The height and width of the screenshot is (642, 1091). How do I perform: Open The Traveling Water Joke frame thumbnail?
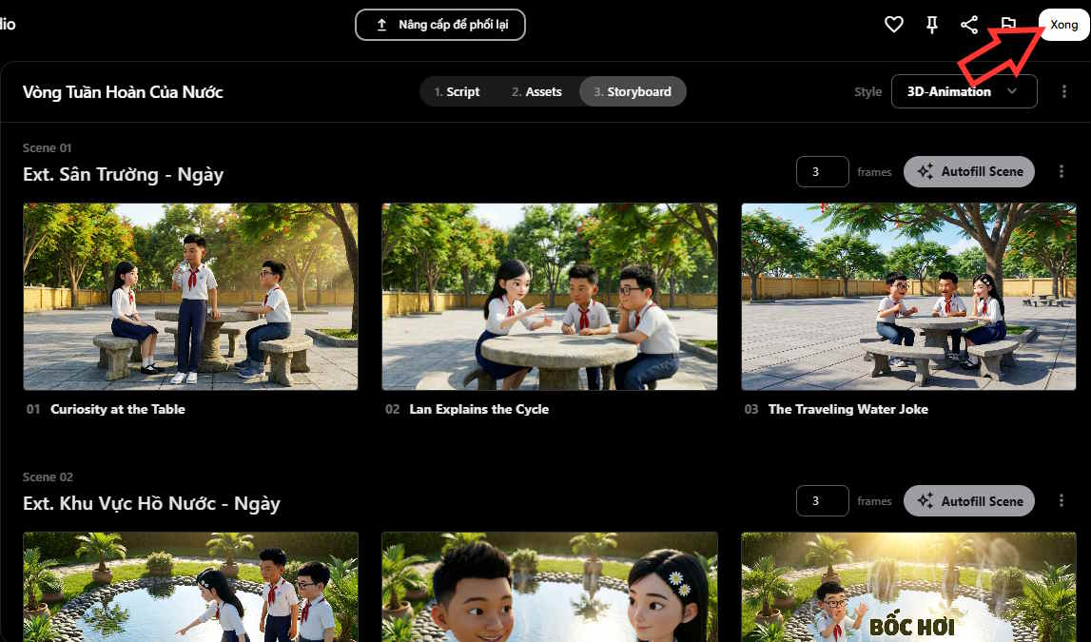[908, 297]
